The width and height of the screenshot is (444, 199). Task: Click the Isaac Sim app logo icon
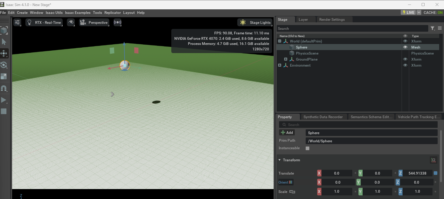(2, 5)
